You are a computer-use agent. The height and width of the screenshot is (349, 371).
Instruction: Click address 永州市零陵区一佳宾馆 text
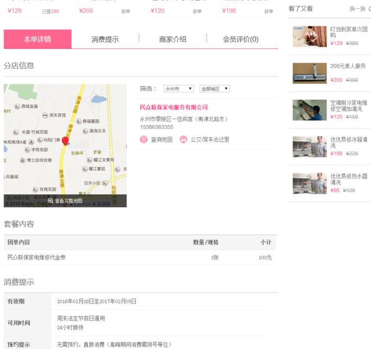184,119
